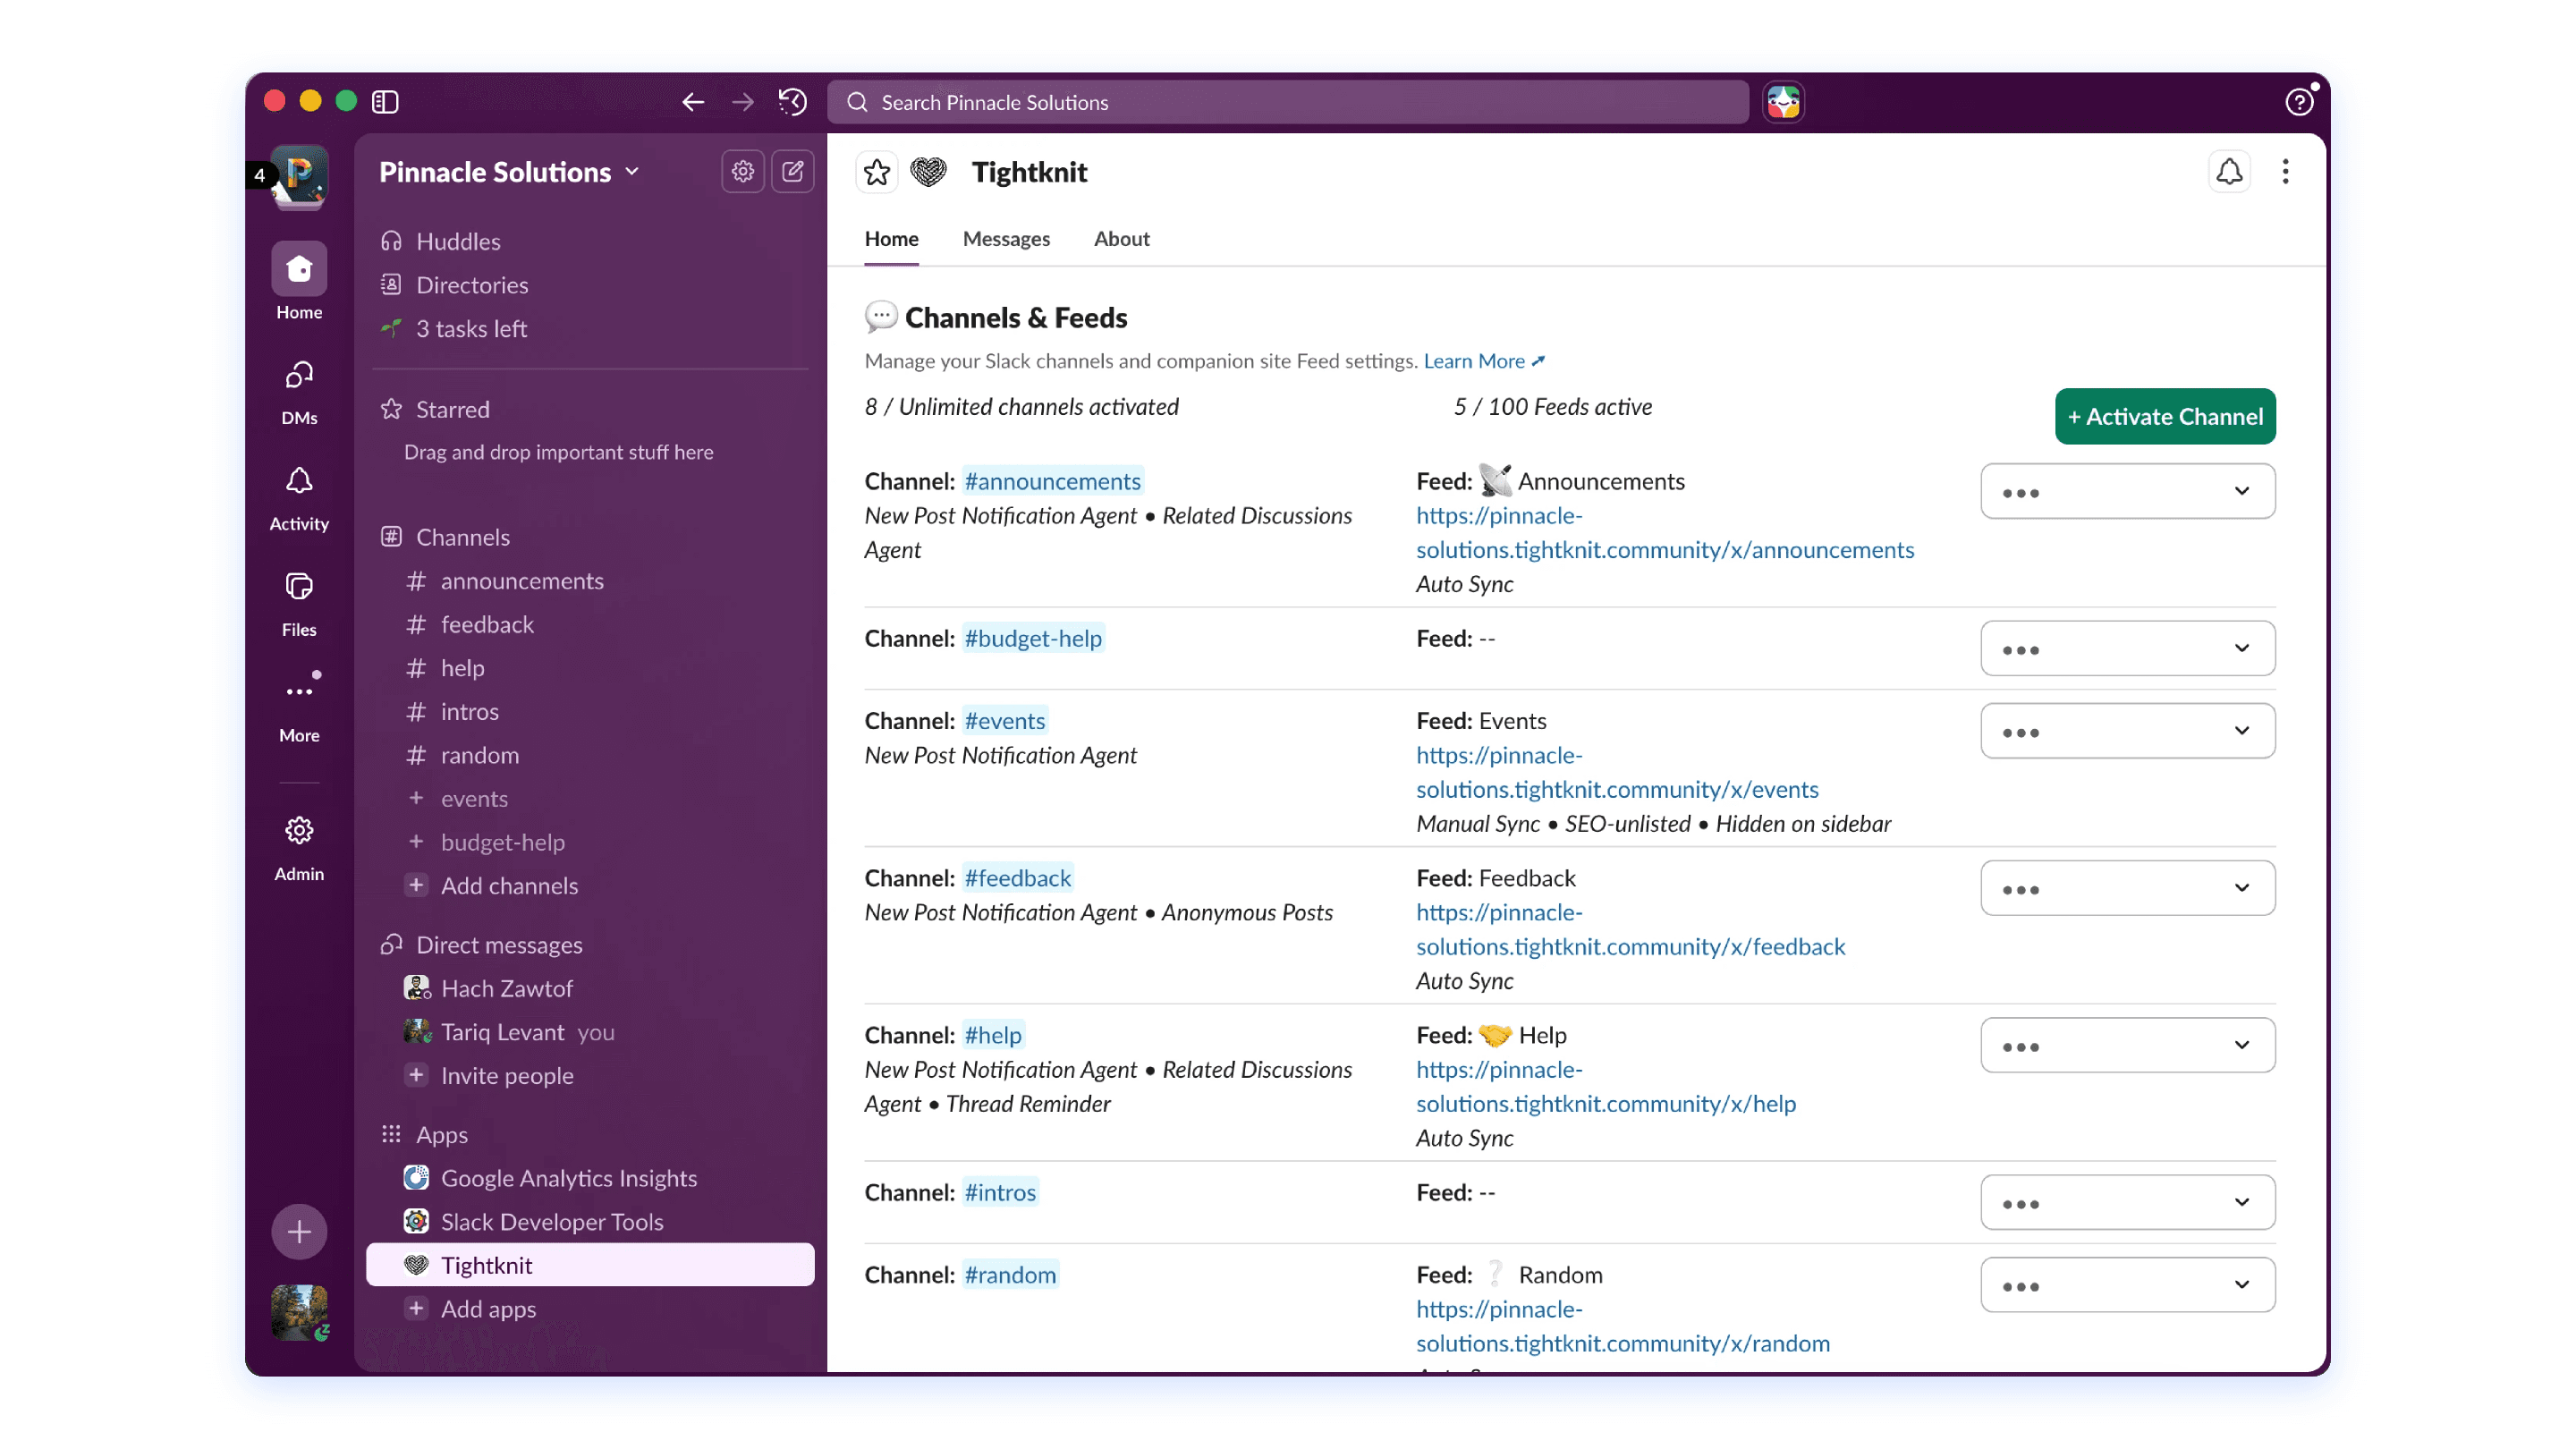The width and height of the screenshot is (2576, 1449).
Task: Switch to the About tab
Action: pyautogui.click(x=1121, y=239)
